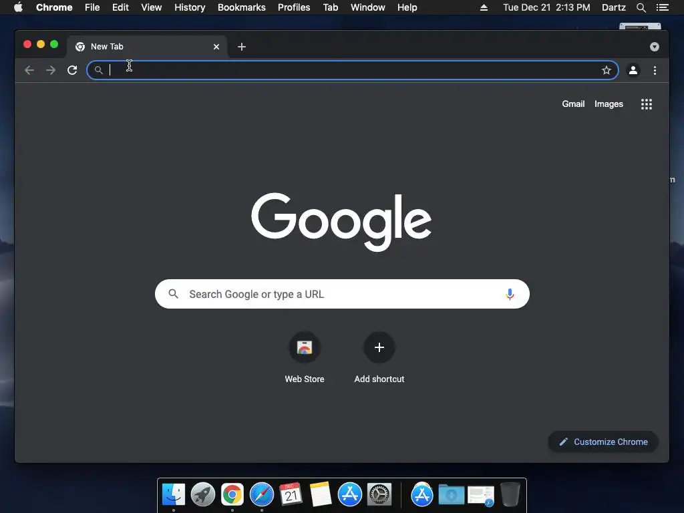
Task: Open the Profiles menu
Action: point(294,7)
